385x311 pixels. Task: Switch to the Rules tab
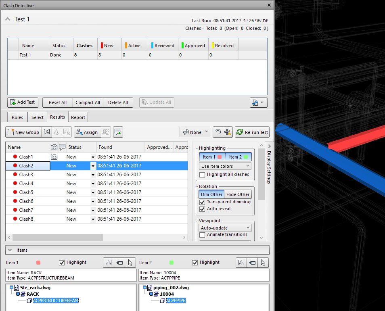(x=17, y=117)
